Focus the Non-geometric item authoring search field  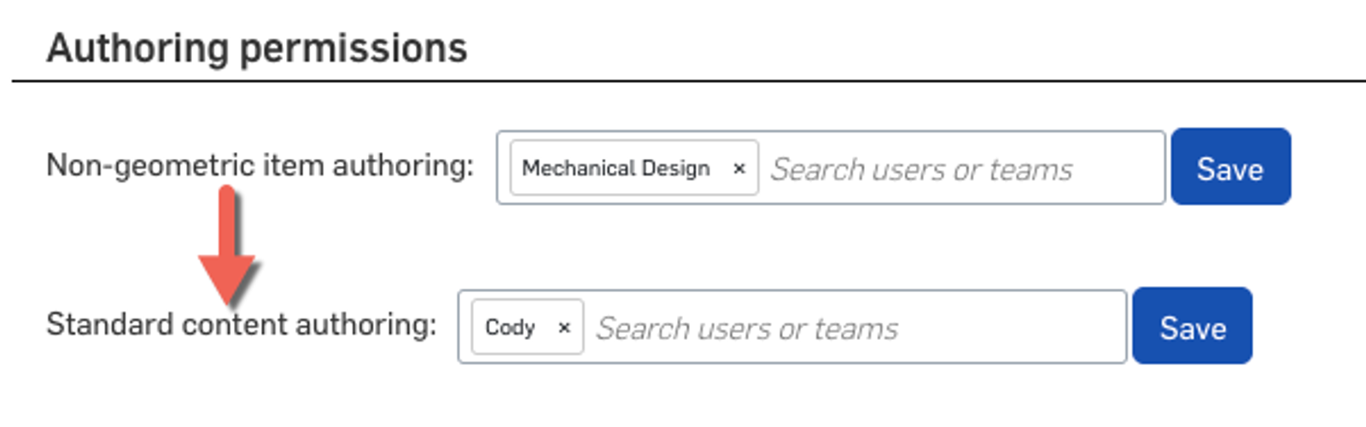click(956, 169)
